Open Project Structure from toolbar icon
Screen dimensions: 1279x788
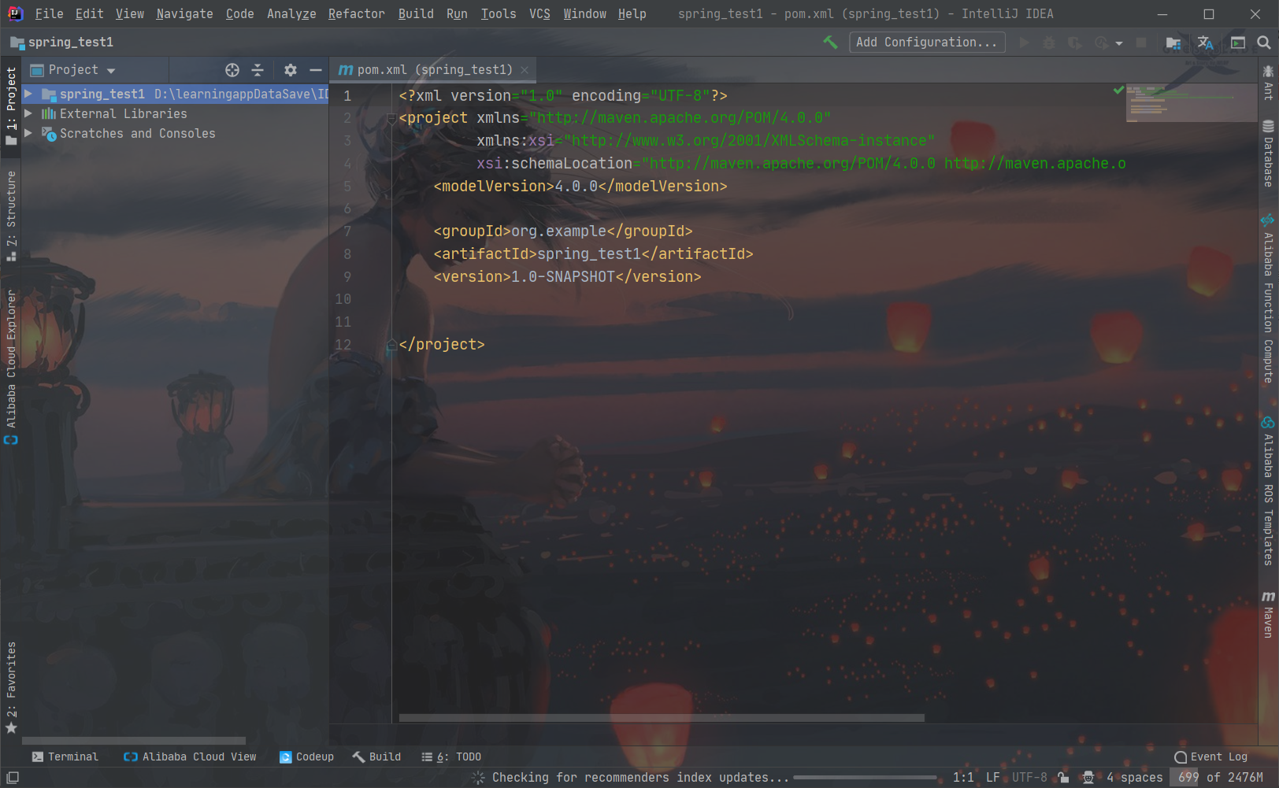(1173, 43)
